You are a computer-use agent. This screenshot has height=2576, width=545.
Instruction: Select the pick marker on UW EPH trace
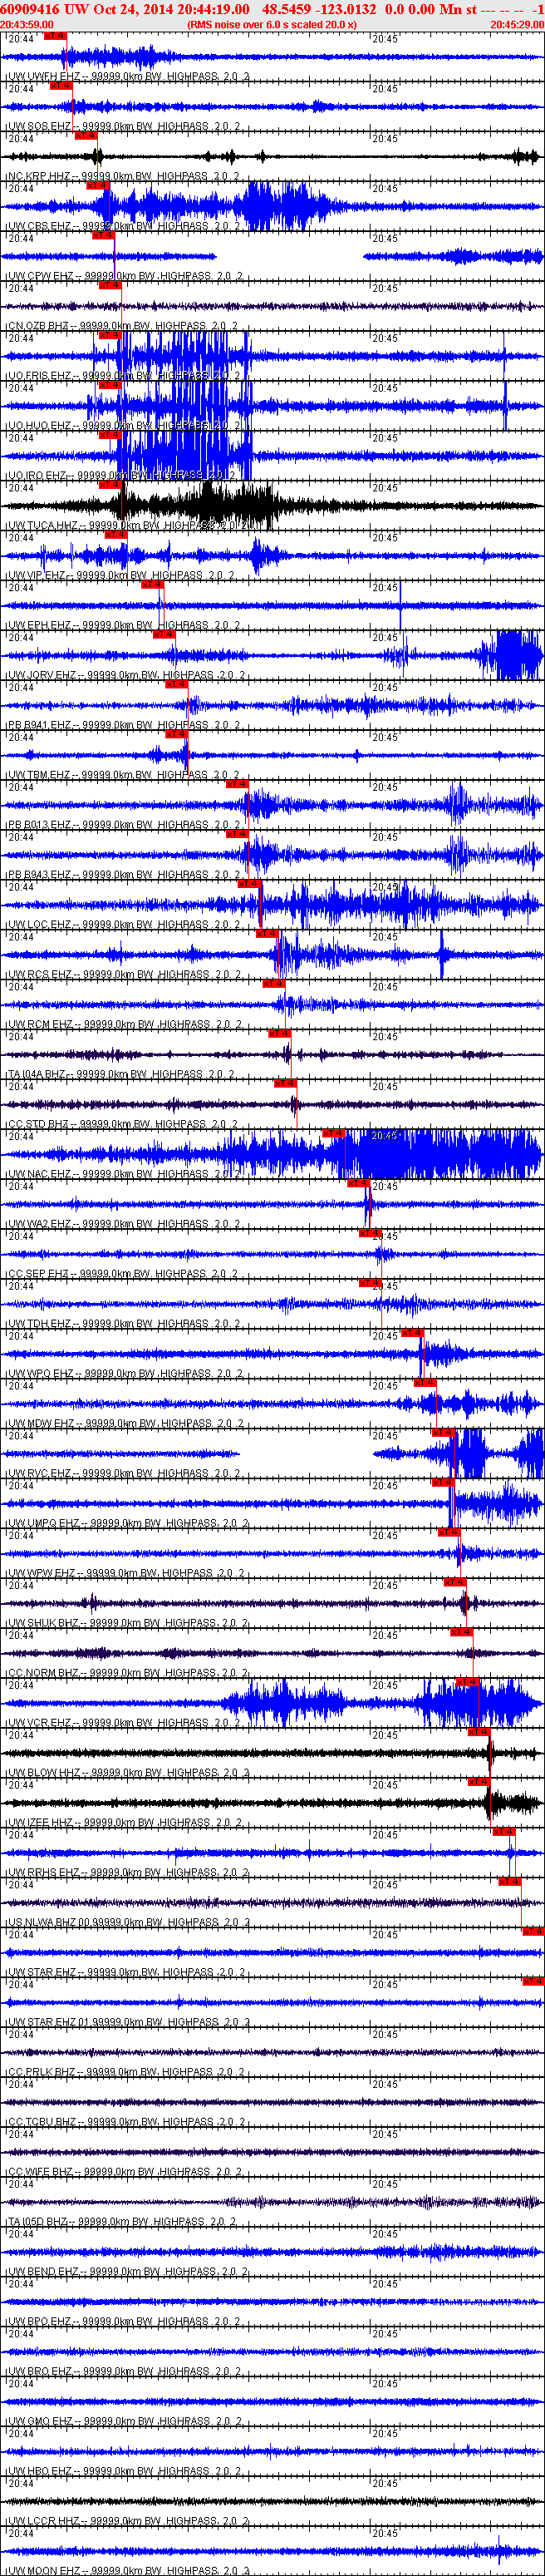pyautogui.click(x=152, y=585)
